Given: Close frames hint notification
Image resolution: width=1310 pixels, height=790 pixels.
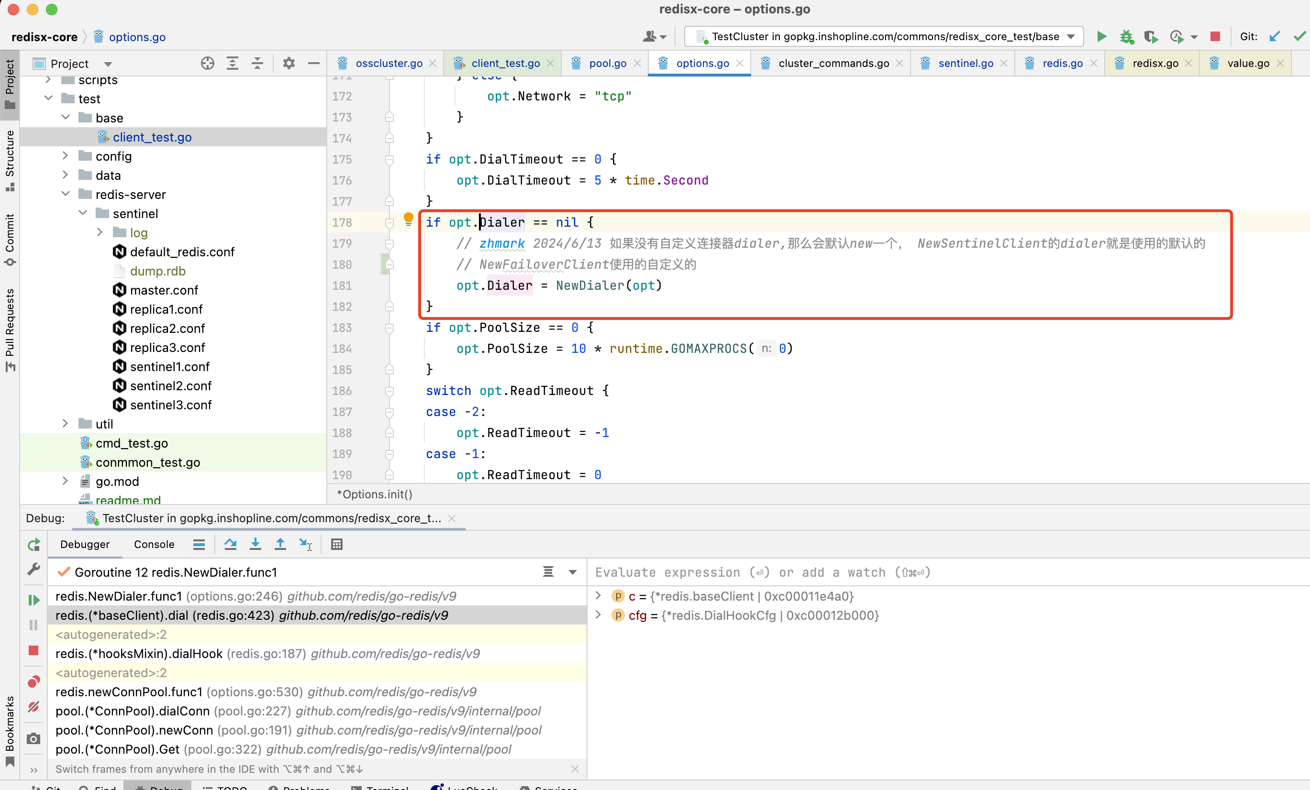Looking at the screenshot, I should tap(575, 769).
